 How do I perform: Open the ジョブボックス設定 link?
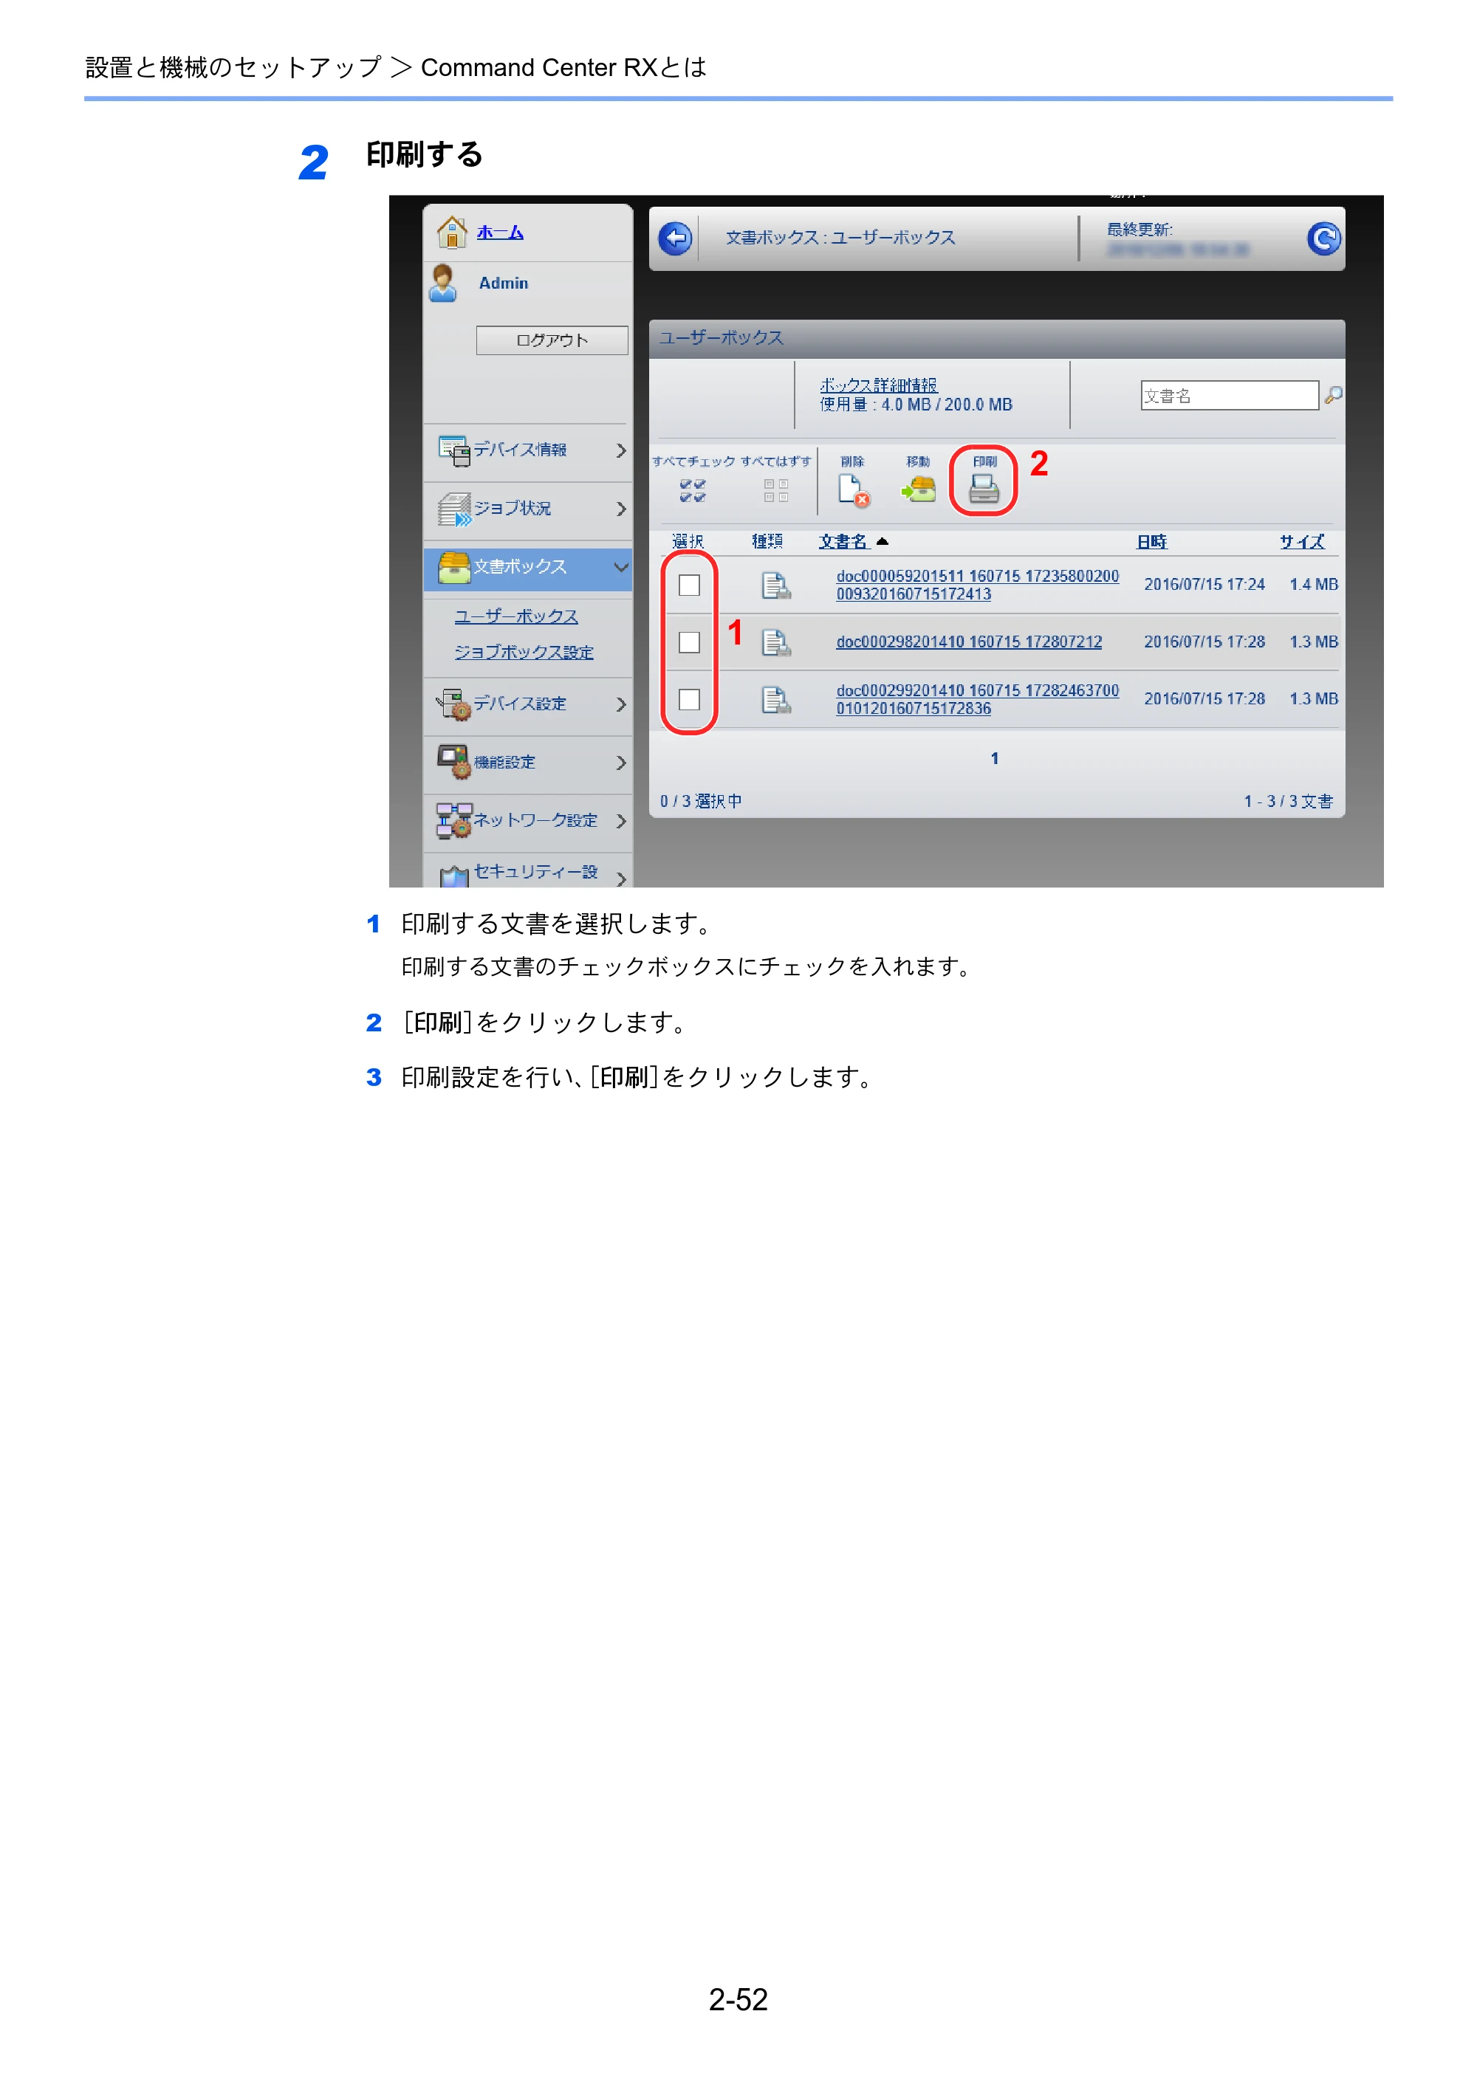click(x=524, y=653)
